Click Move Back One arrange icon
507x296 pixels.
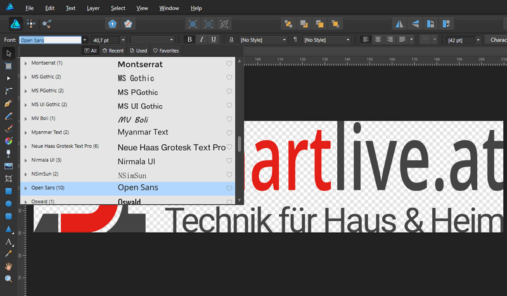304,23
